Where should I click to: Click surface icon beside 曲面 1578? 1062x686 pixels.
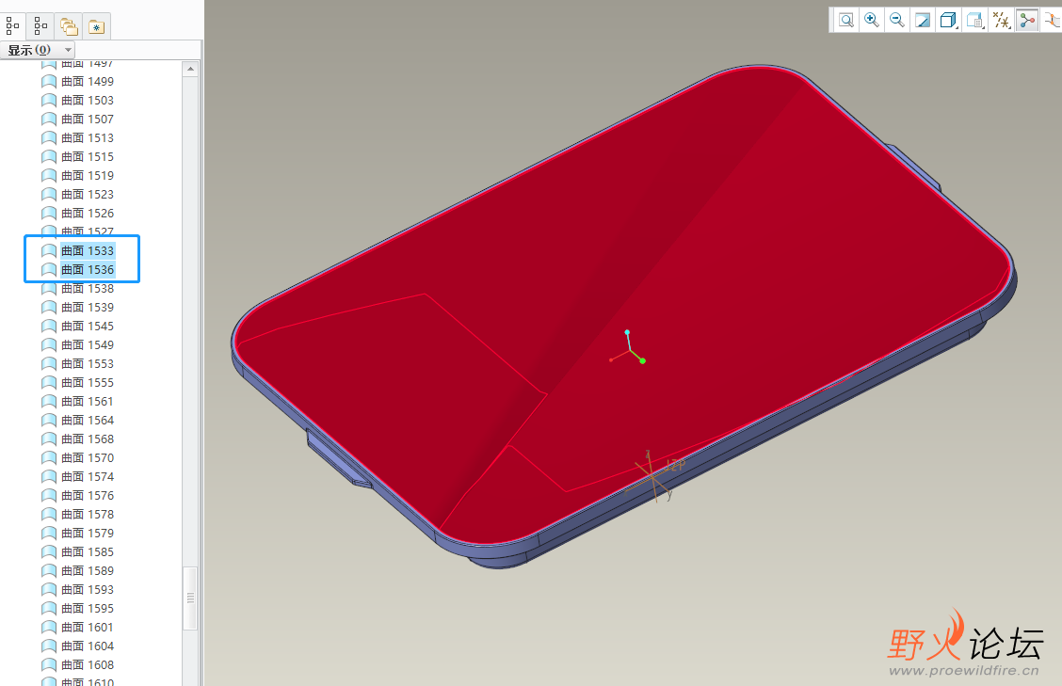49,515
